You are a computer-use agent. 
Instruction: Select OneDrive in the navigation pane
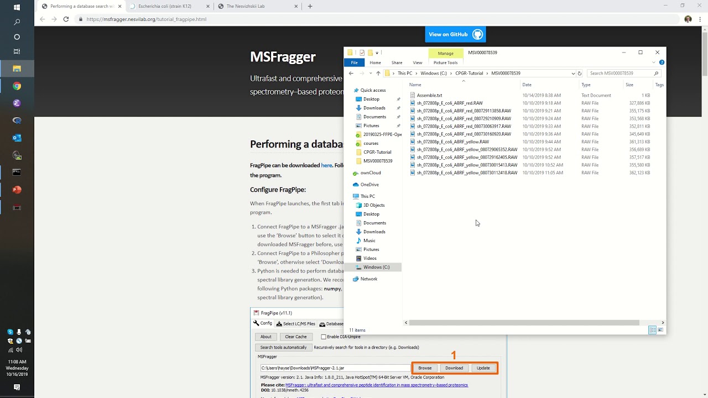[369, 185]
